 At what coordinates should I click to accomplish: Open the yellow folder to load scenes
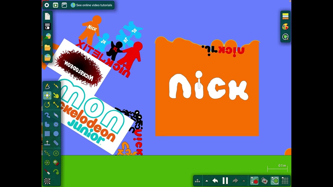(47, 48)
